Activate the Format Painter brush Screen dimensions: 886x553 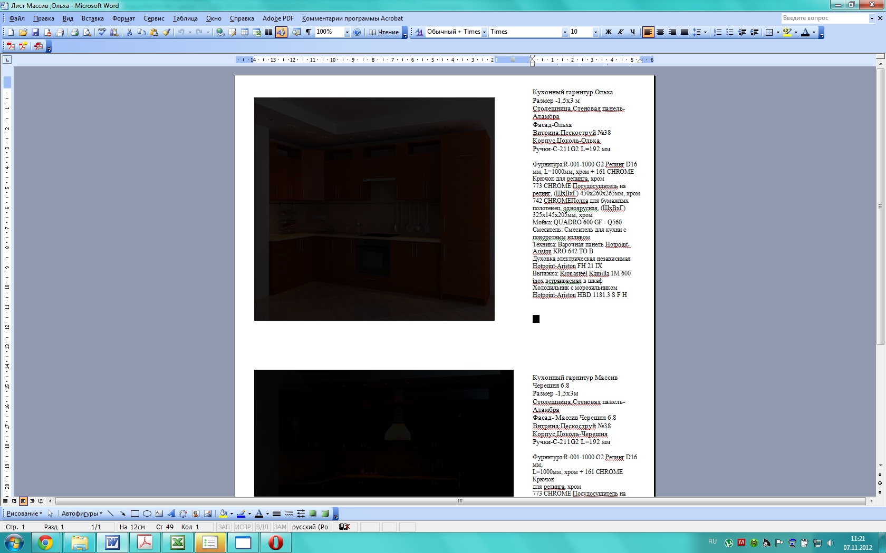(x=166, y=32)
